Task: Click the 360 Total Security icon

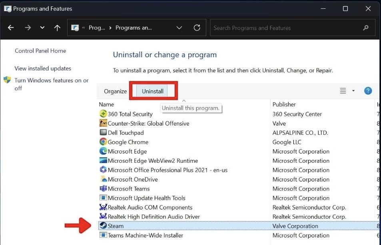Action: pyautogui.click(x=103, y=114)
